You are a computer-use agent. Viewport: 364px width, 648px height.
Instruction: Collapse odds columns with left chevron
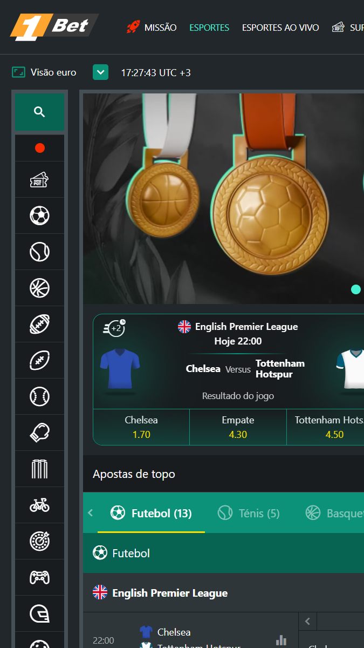point(308,621)
